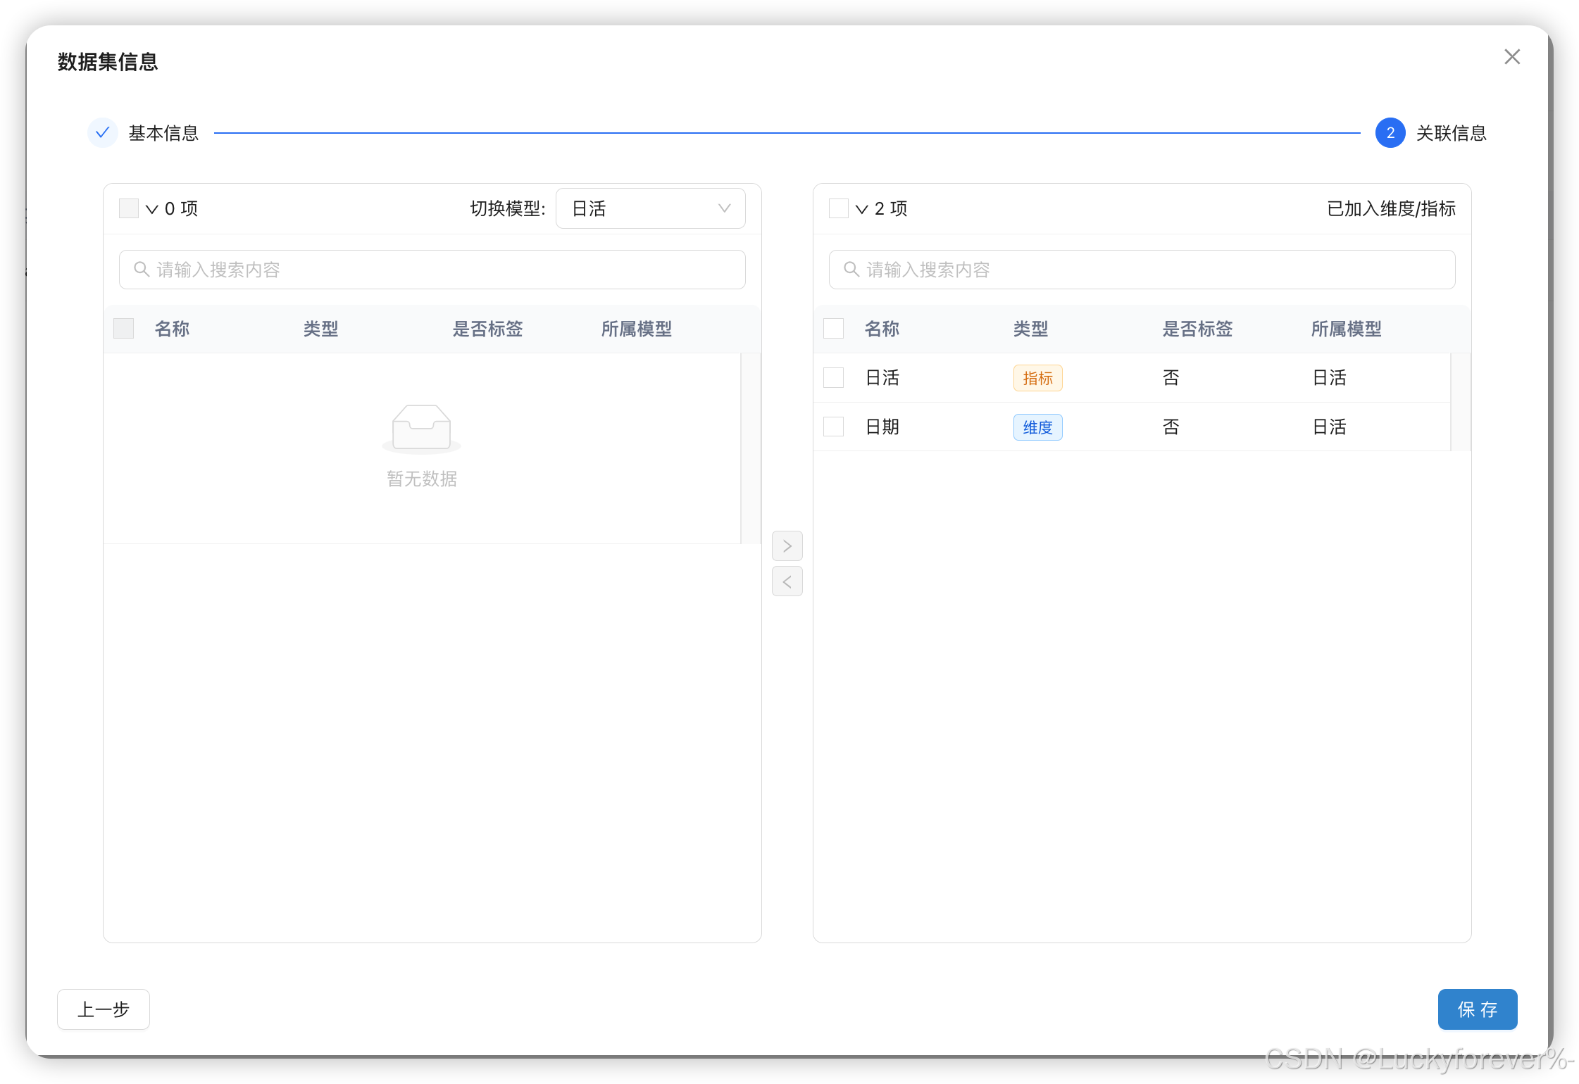Click the step 2 circle icon

pyautogui.click(x=1390, y=132)
